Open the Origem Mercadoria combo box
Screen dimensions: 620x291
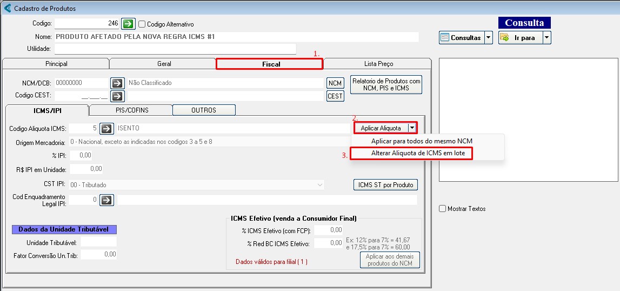pyautogui.click(x=210, y=141)
